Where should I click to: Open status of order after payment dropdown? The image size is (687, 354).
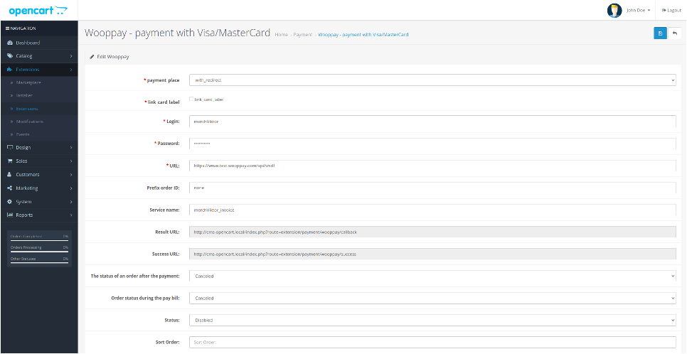[x=432, y=276]
